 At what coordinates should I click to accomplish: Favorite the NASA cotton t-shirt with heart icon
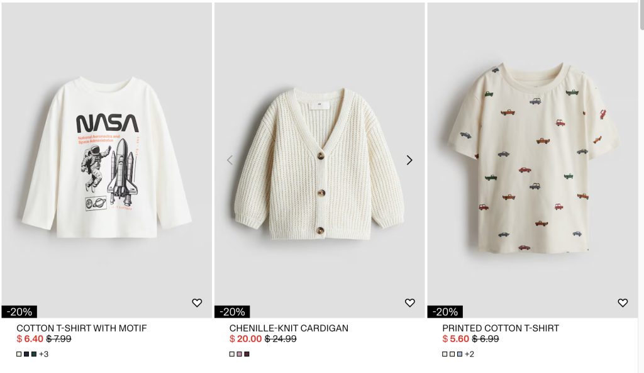click(x=197, y=303)
